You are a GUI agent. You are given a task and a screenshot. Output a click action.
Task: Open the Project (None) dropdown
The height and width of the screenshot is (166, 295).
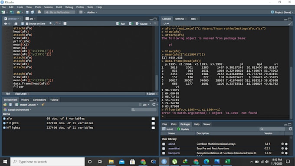point(282,12)
